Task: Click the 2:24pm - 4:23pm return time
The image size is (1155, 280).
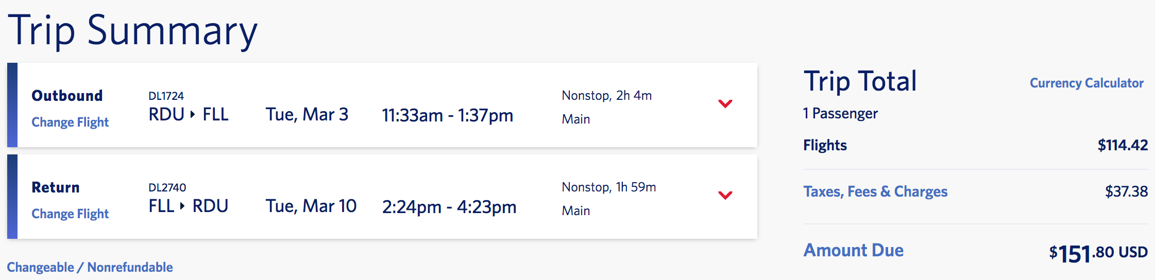Action: (449, 207)
